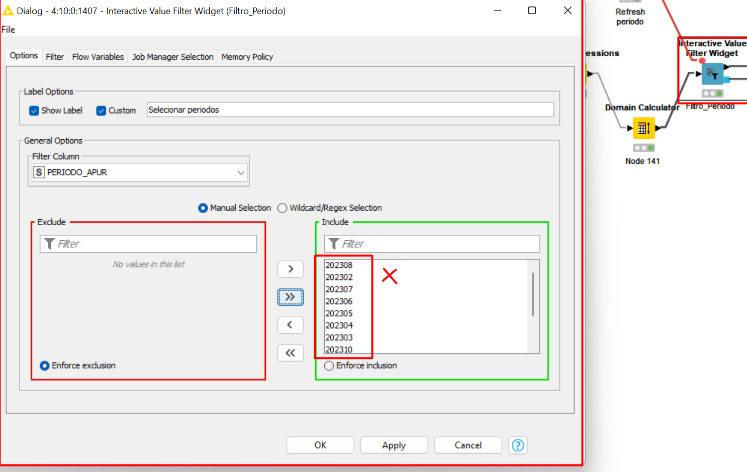Click the Apply button
The image size is (747, 472).
(394, 445)
